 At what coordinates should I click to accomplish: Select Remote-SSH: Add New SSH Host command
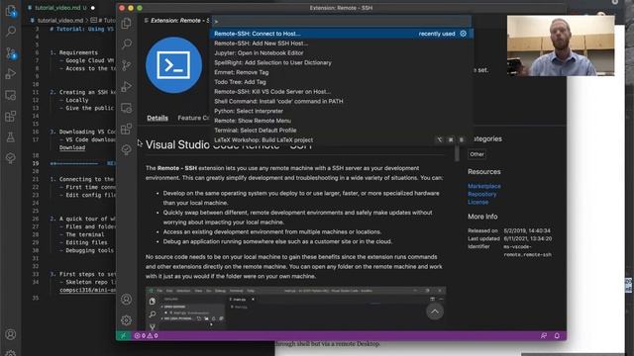click(x=341, y=44)
